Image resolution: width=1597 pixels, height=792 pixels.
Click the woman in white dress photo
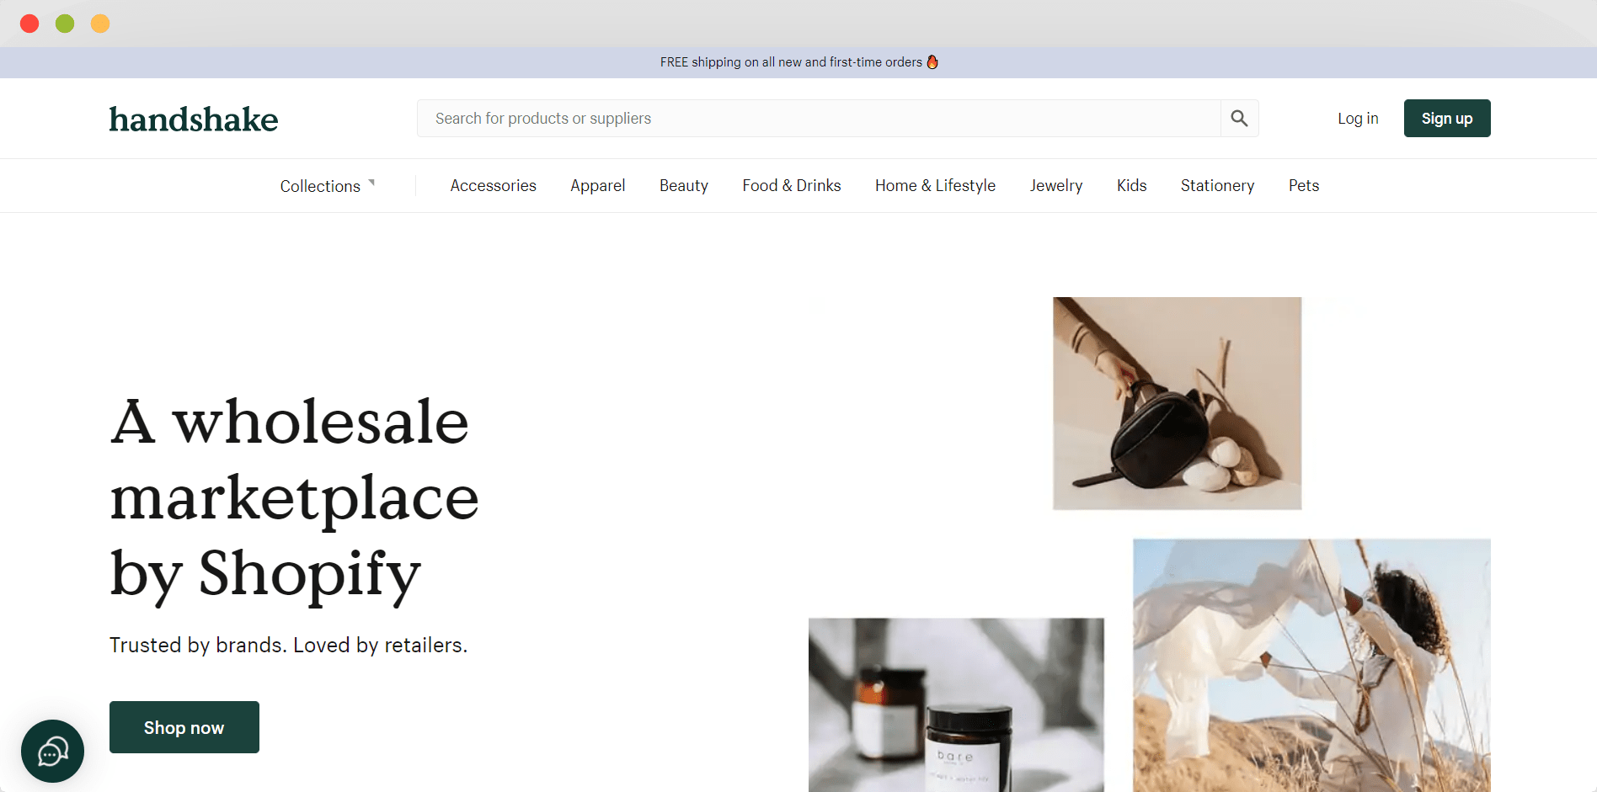click(x=1311, y=666)
